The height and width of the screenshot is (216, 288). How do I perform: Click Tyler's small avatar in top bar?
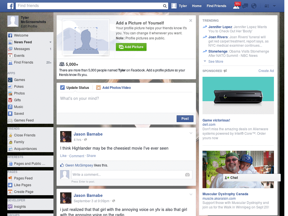click(x=174, y=6)
